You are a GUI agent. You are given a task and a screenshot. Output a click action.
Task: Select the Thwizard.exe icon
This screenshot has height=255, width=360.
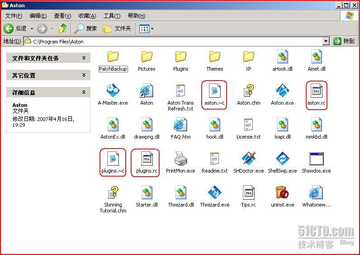(215, 192)
